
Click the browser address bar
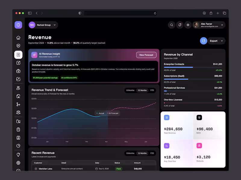[120, 13]
